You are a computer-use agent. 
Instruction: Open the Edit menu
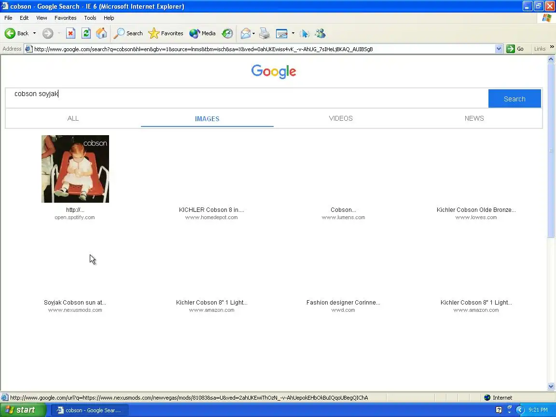click(24, 18)
